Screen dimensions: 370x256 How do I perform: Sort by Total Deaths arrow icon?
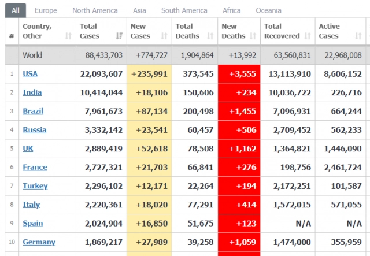point(210,36)
